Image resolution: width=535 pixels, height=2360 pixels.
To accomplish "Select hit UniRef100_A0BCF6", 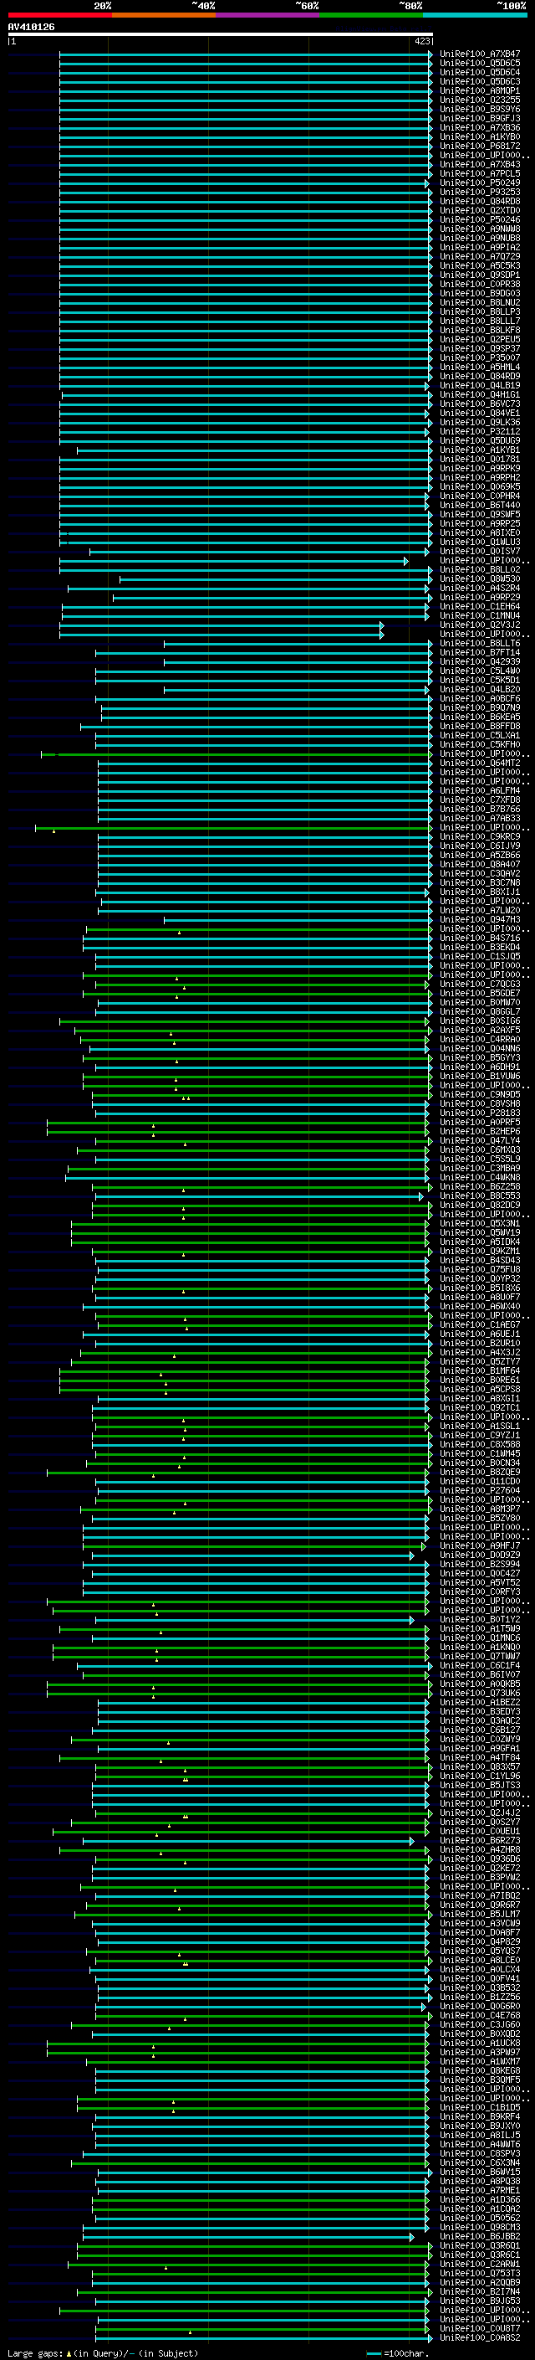I will click(x=480, y=698).
